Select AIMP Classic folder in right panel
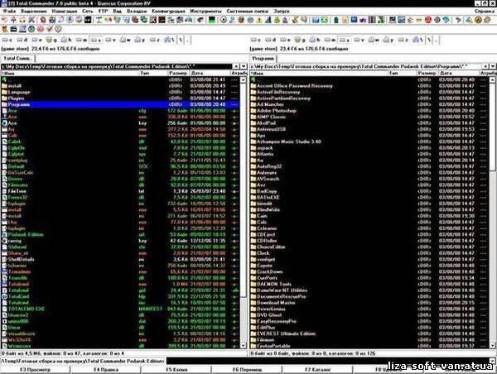The height and width of the screenshot is (374, 497). click(369, 117)
